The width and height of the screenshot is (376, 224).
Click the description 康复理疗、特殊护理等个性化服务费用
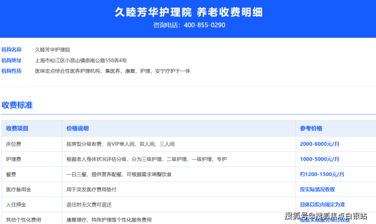pyautogui.click(x=109, y=220)
